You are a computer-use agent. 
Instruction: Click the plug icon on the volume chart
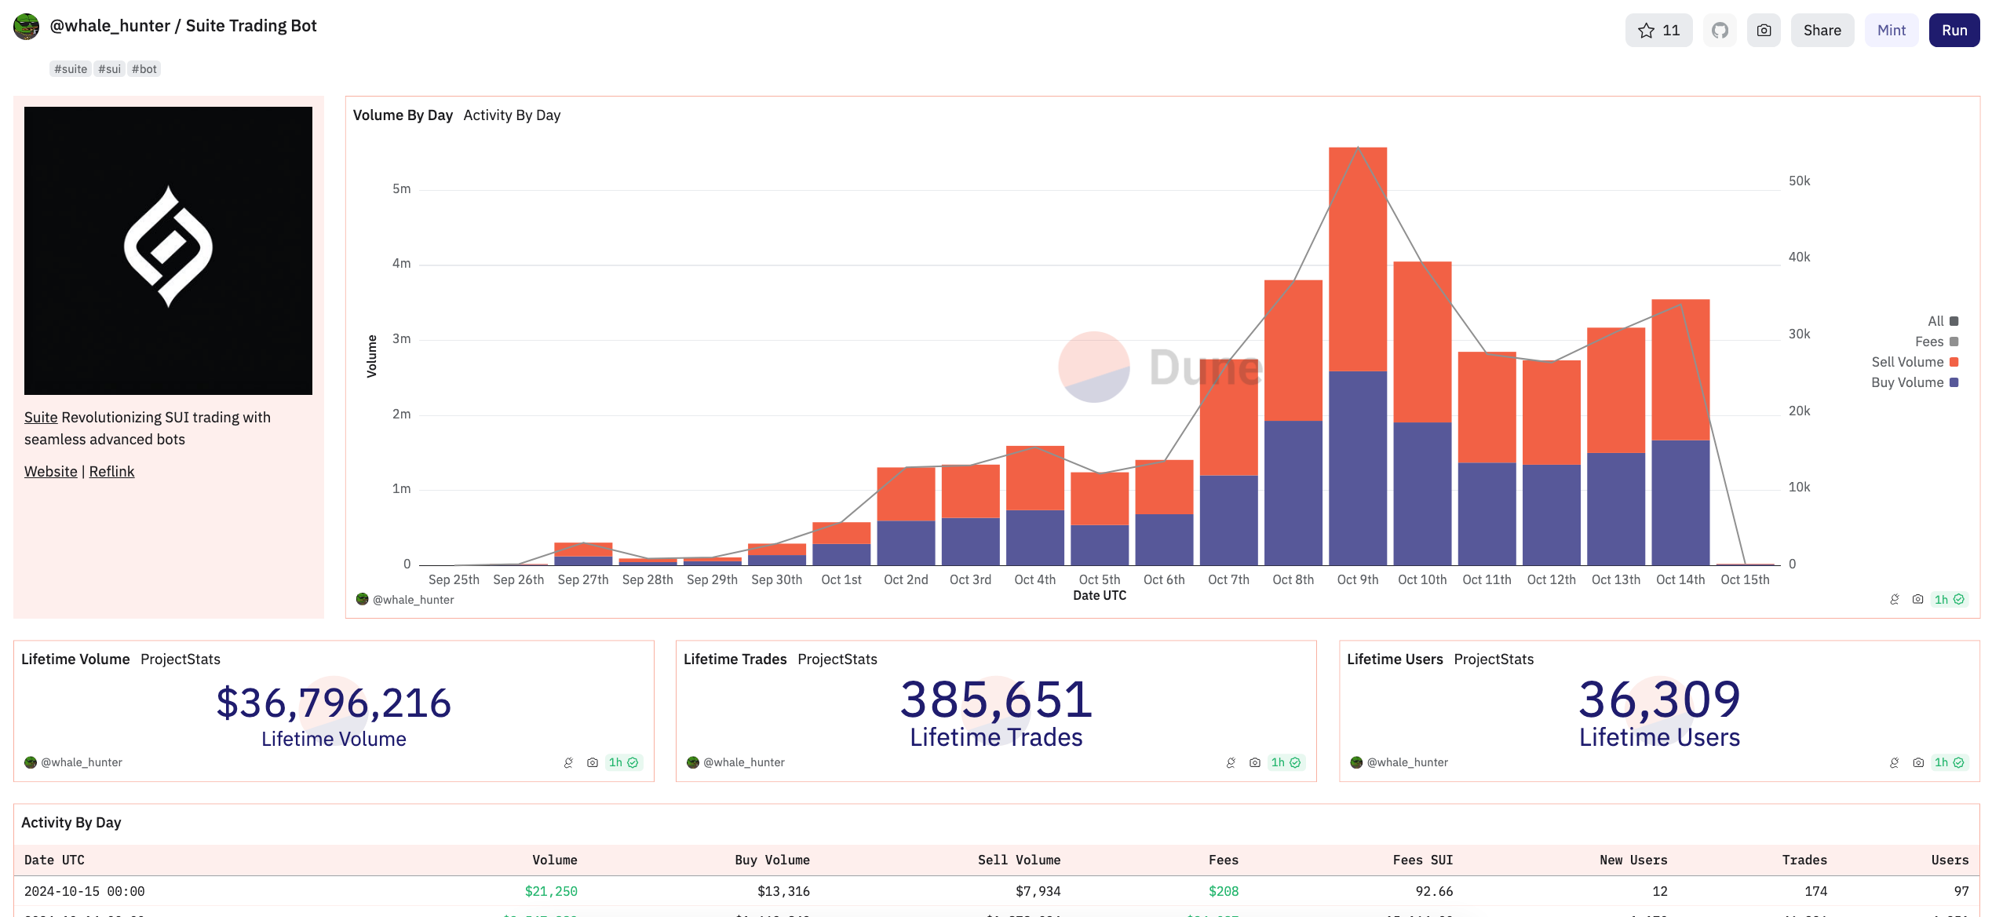tap(1894, 600)
